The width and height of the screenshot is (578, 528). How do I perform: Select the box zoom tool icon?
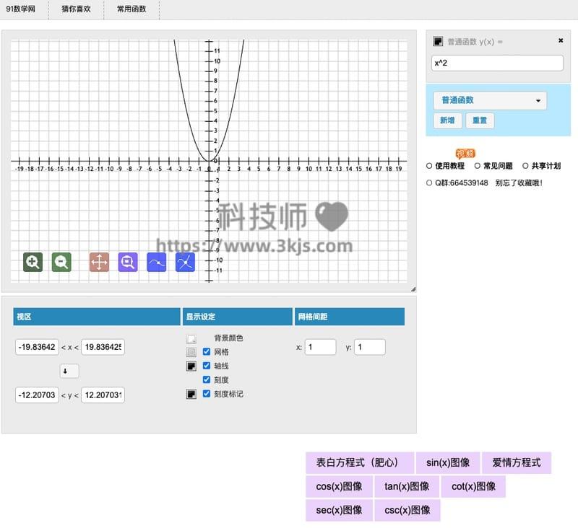click(x=128, y=262)
